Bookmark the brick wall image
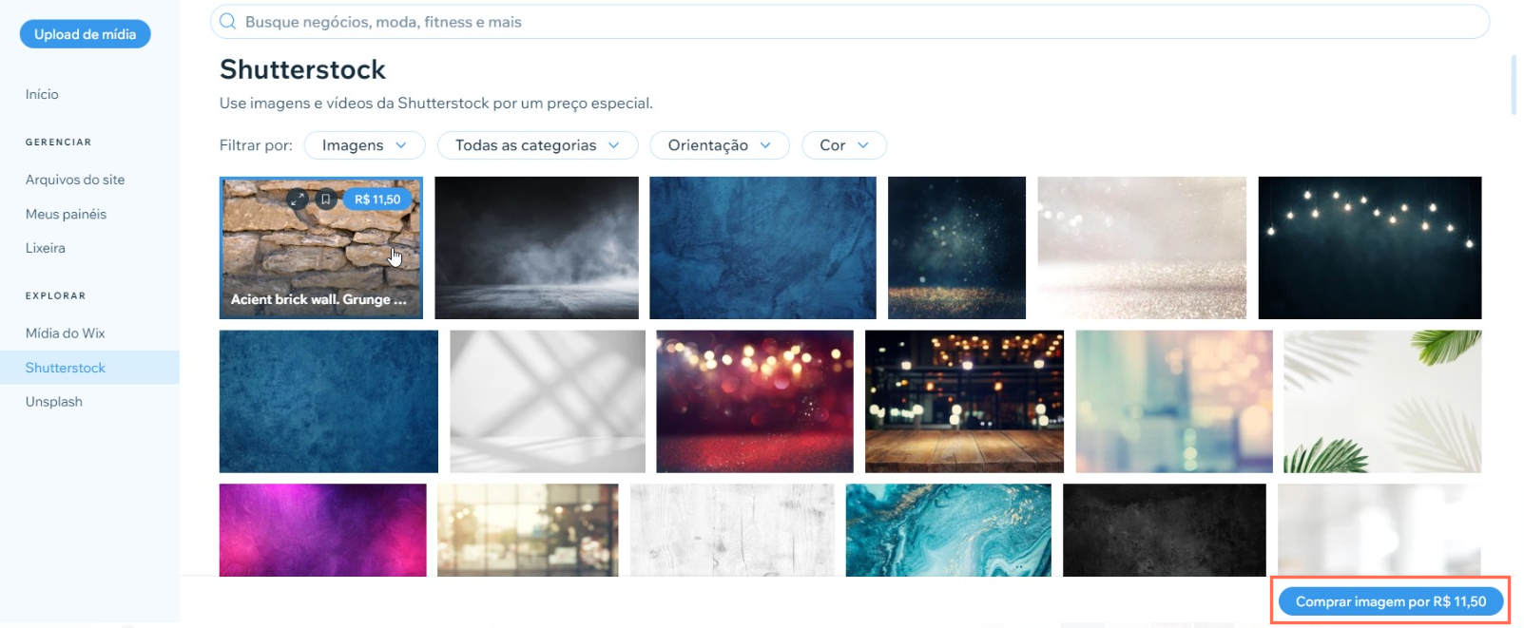1524x628 pixels. (325, 200)
